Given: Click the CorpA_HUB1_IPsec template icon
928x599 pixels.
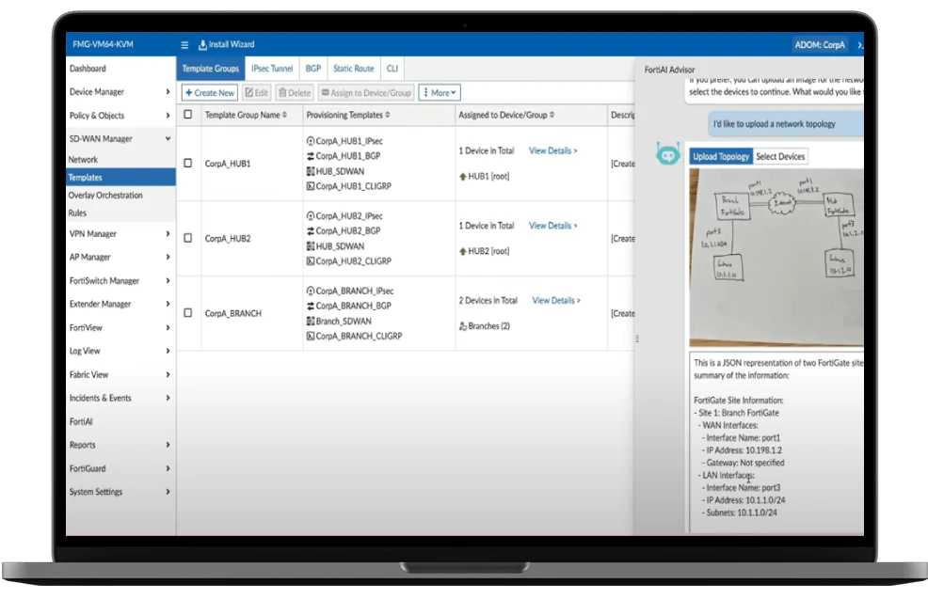Looking at the screenshot, I should pyautogui.click(x=311, y=141).
